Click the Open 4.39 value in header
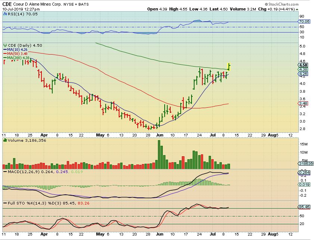Image resolution: width=314 pixels, height=240 pixels. tap(157, 9)
